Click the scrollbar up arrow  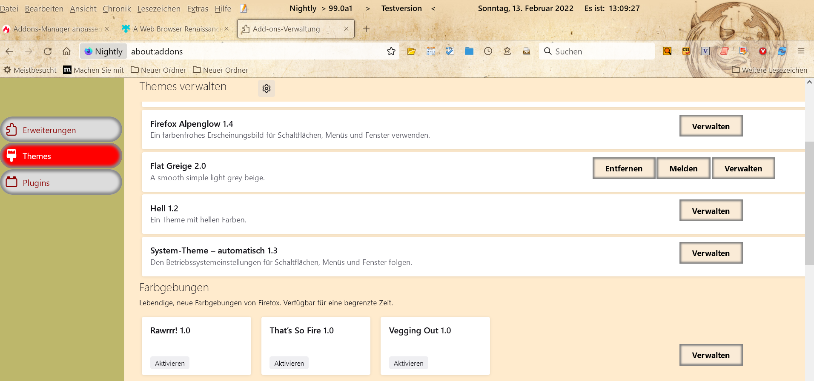click(809, 82)
